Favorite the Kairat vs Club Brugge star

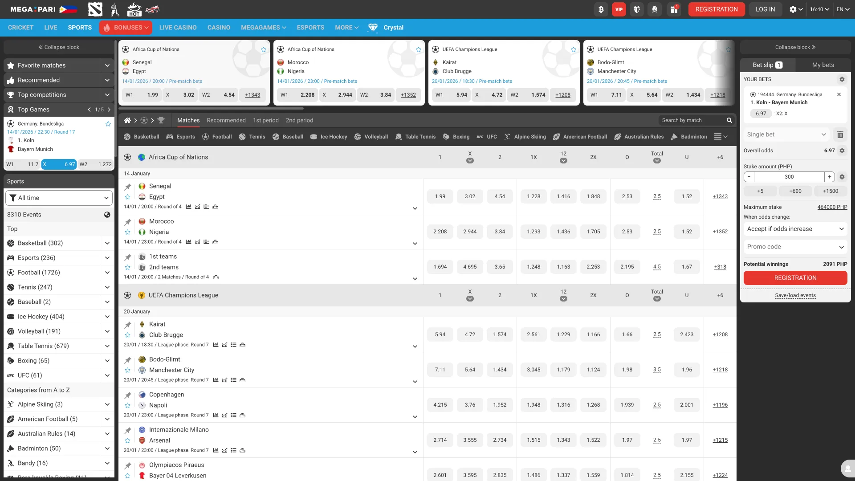[x=128, y=335]
